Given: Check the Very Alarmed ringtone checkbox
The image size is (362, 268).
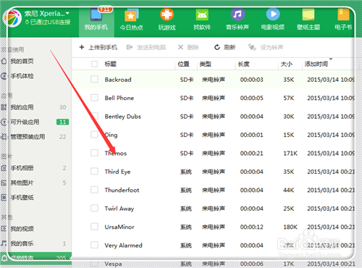Looking at the screenshot, I should pos(94,245).
